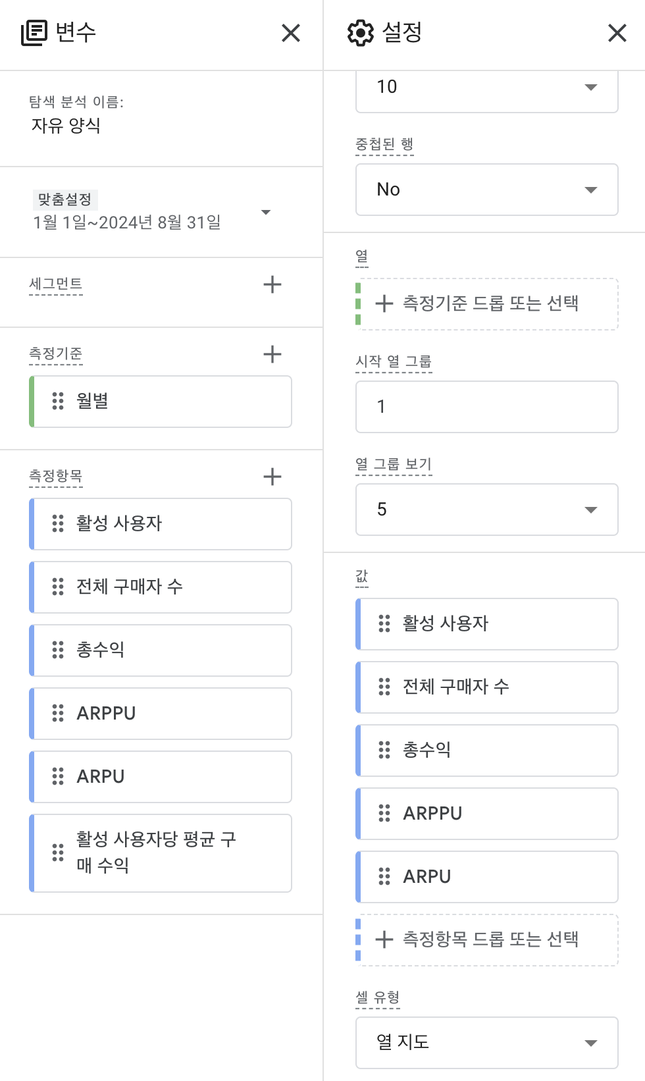The width and height of the screenshot is (645, 1081).
Task: Add a new segment with plus icon
Action: click(x=272, y=284)
